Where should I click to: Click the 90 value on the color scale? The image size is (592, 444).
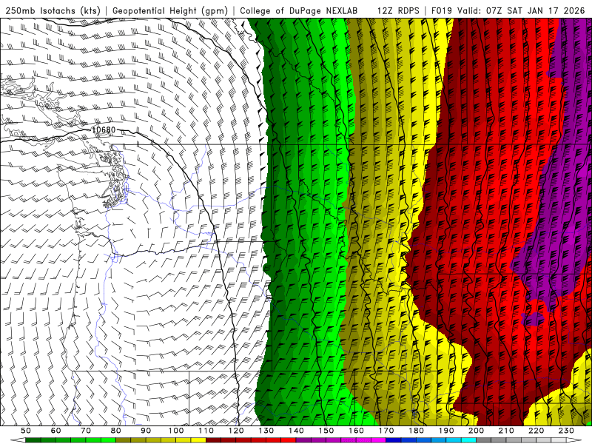click(146, 431)
